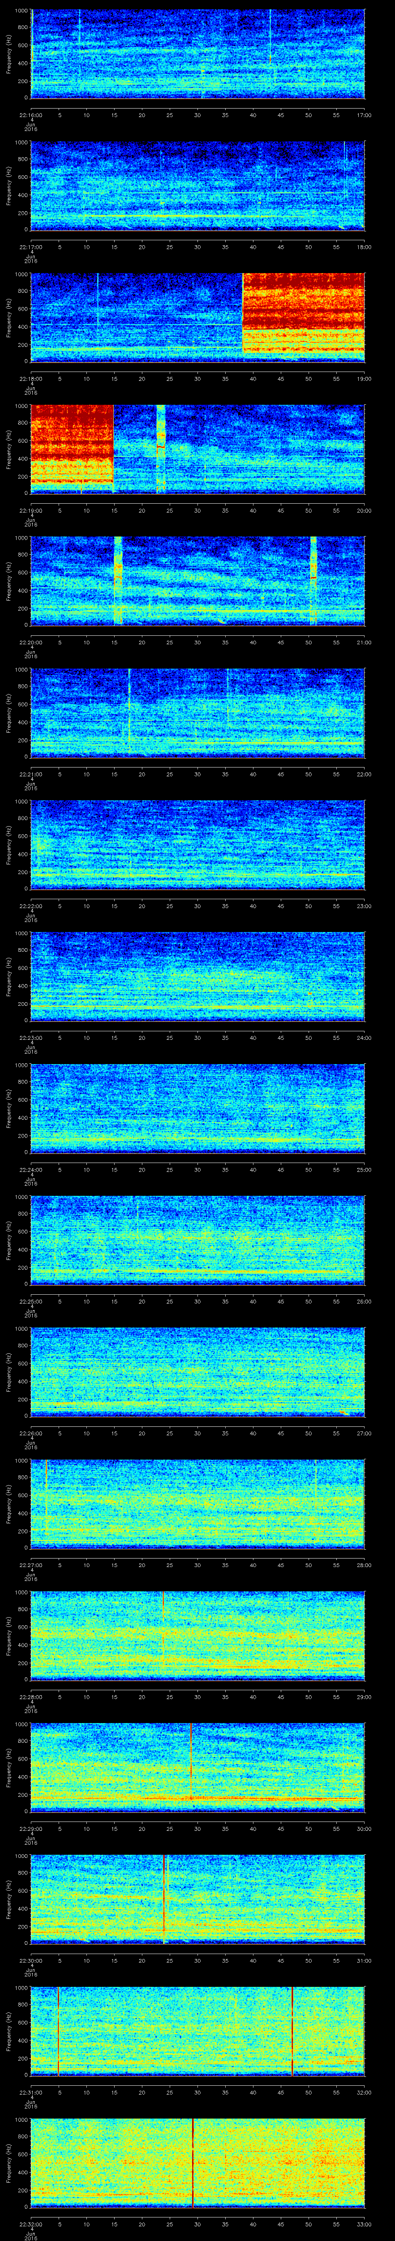Open the 22:24:00 spectrogram panel
The image size is (395, 2241).
coord(197,1108)
